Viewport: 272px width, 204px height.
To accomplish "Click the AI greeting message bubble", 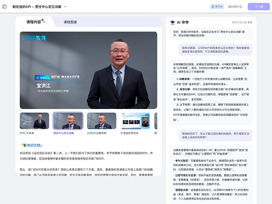I will (x=211, y=34).
